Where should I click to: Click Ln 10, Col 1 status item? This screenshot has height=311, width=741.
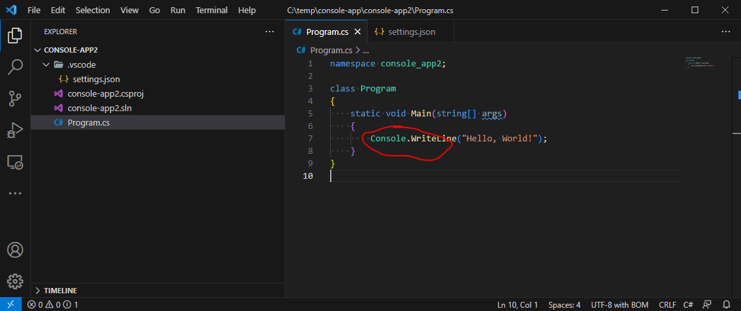(517, 305)
